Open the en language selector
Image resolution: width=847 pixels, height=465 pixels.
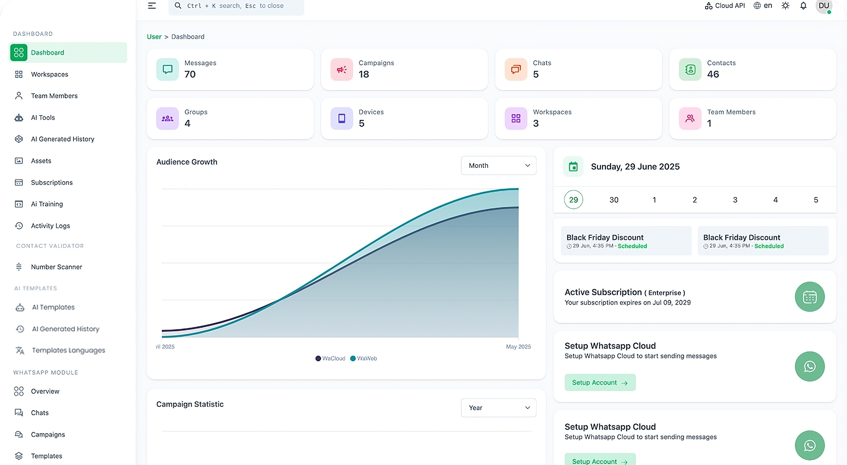coord(763,6)
